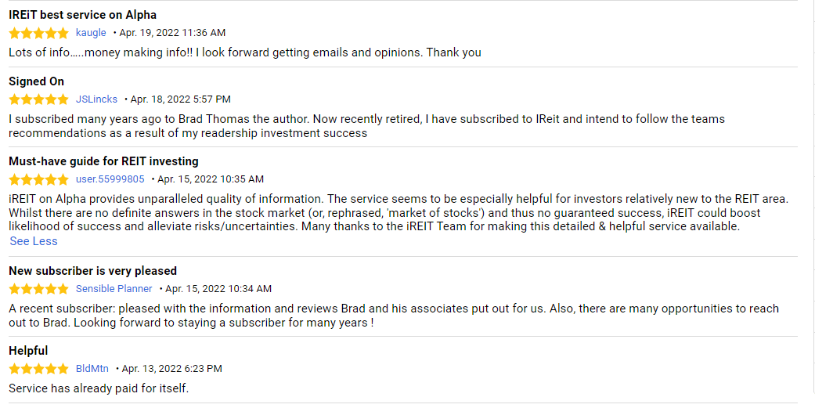
Task: Click the Apr. 19, 2022 11:36 AM timestamp
Action: pyautogui.click(x=172, y=33)
